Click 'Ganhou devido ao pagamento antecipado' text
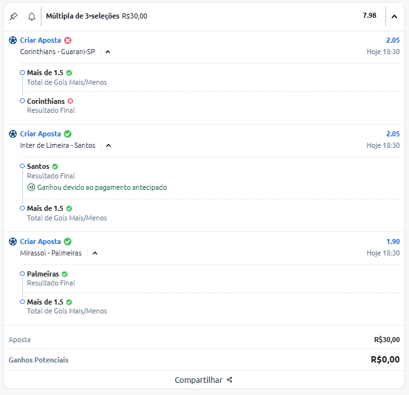The width and height of the screenshot is (409, 395). pos(102,187)
